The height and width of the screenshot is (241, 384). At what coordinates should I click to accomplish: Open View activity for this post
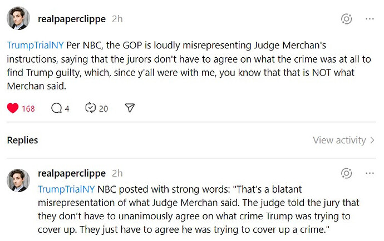pyautogui.click(x=344, y=140)
